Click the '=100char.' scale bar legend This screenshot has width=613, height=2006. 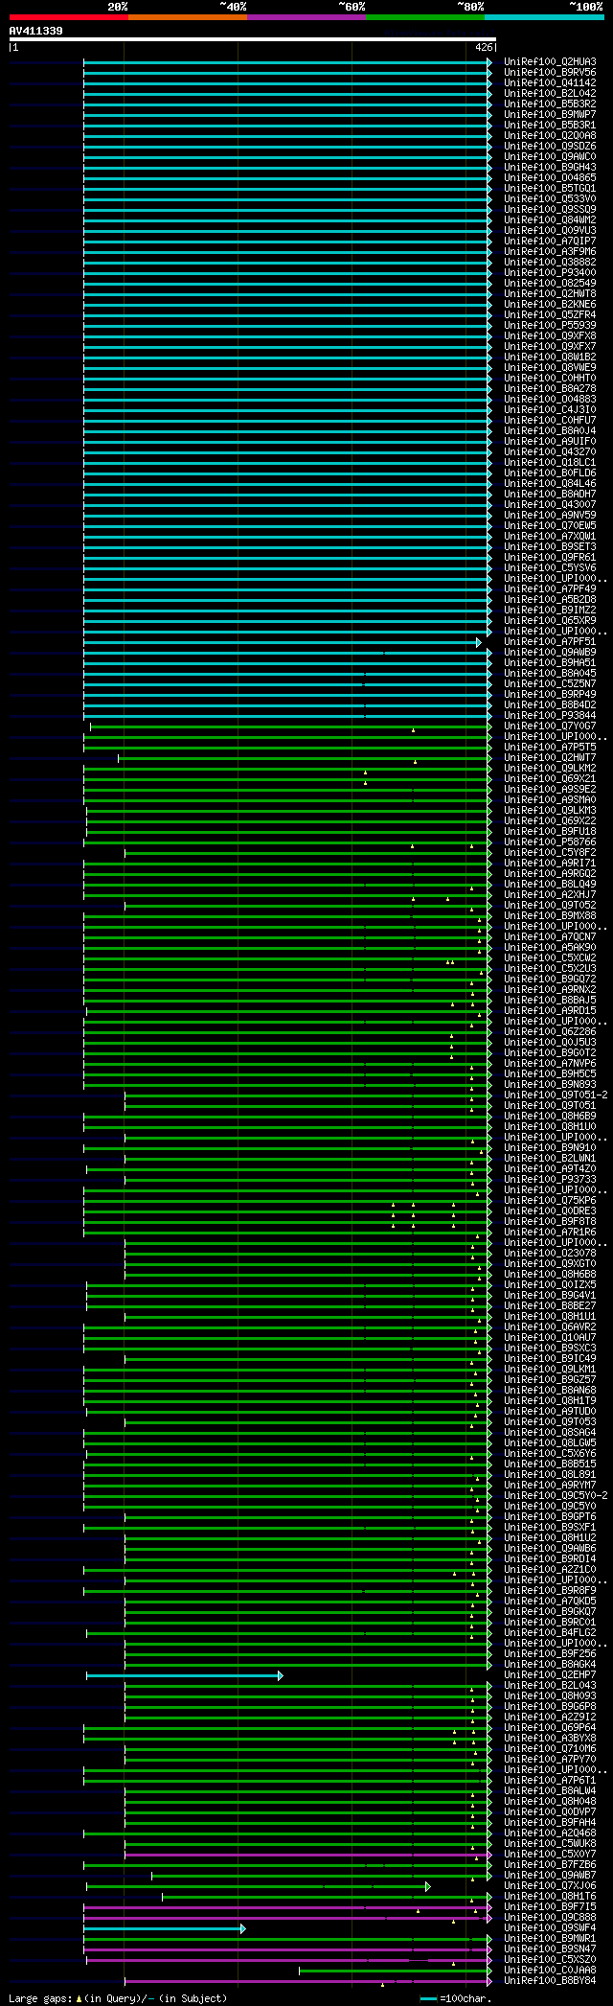pyautogui.click(x=456, y=1998)
